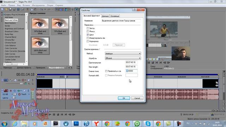The height and width of the screenshot is (127, 226).
Task: Switch to the Звуковой фрагмент tab
Action: [91, 16]
